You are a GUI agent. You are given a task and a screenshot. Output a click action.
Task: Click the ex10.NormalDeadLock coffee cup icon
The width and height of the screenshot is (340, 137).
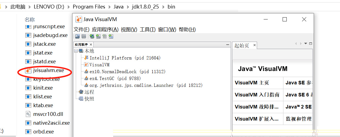coord(86,72)
